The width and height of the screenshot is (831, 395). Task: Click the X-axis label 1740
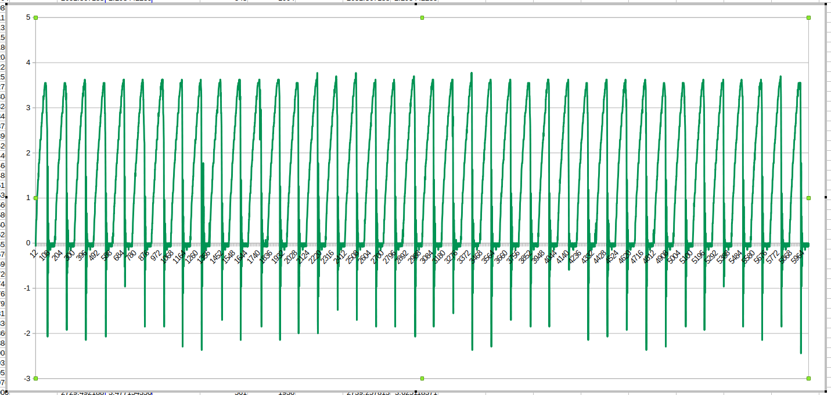(x=253, y=257)
